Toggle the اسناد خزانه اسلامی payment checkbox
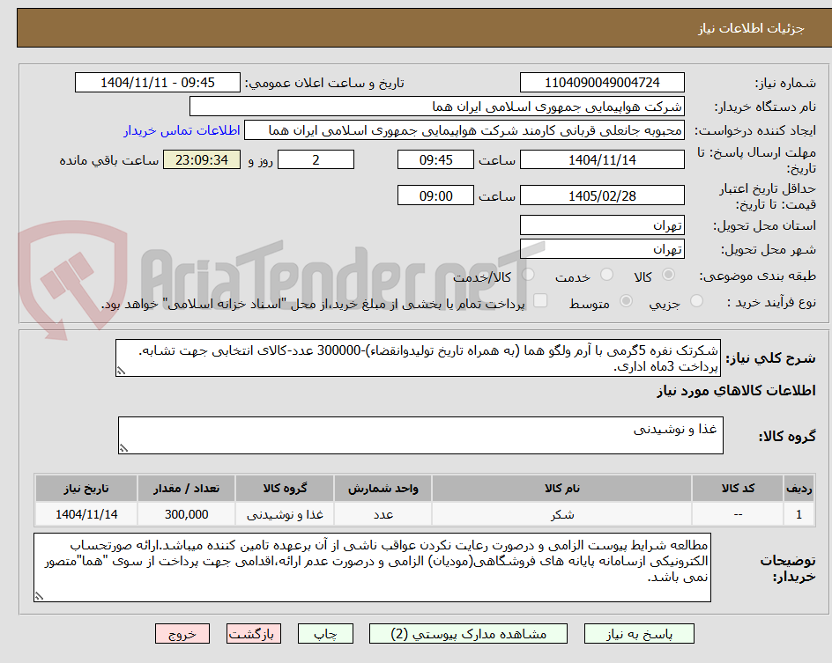 click(x=540, y=300)
